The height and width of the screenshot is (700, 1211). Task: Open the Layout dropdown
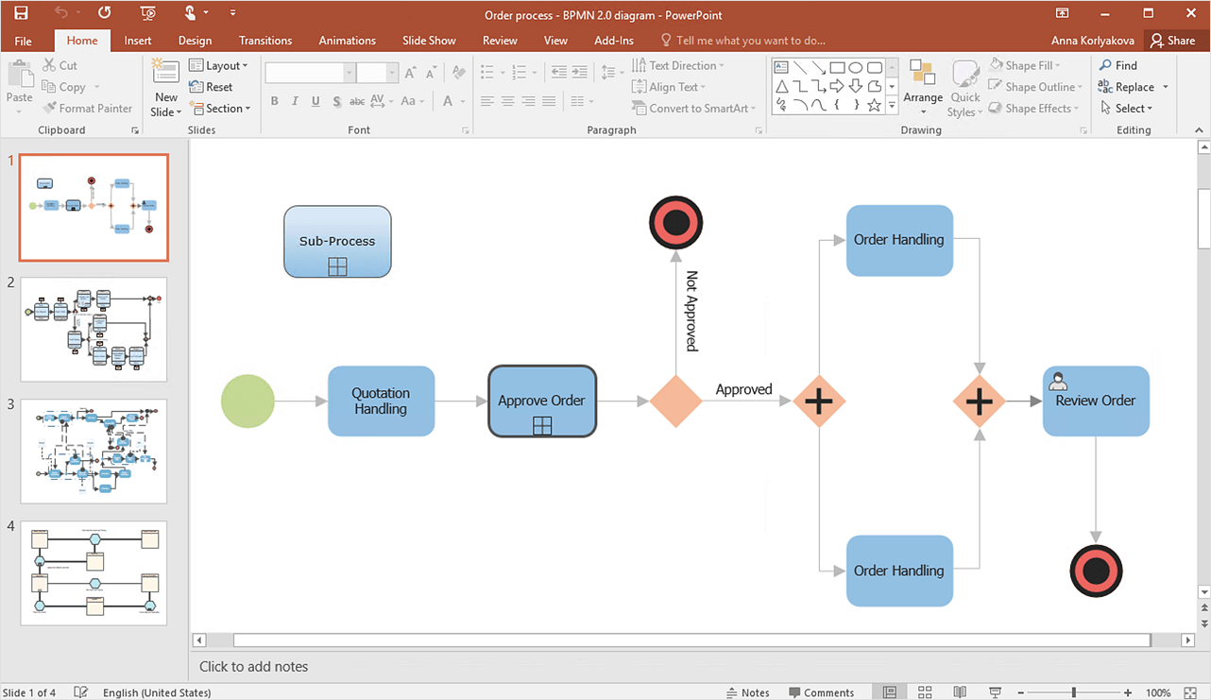219,64
